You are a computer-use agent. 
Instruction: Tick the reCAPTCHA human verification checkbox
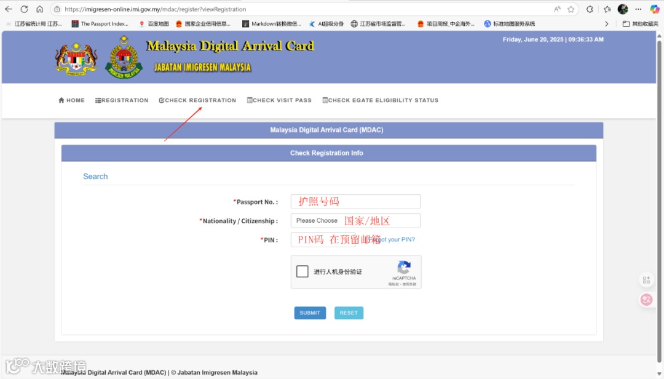(302, 271)
